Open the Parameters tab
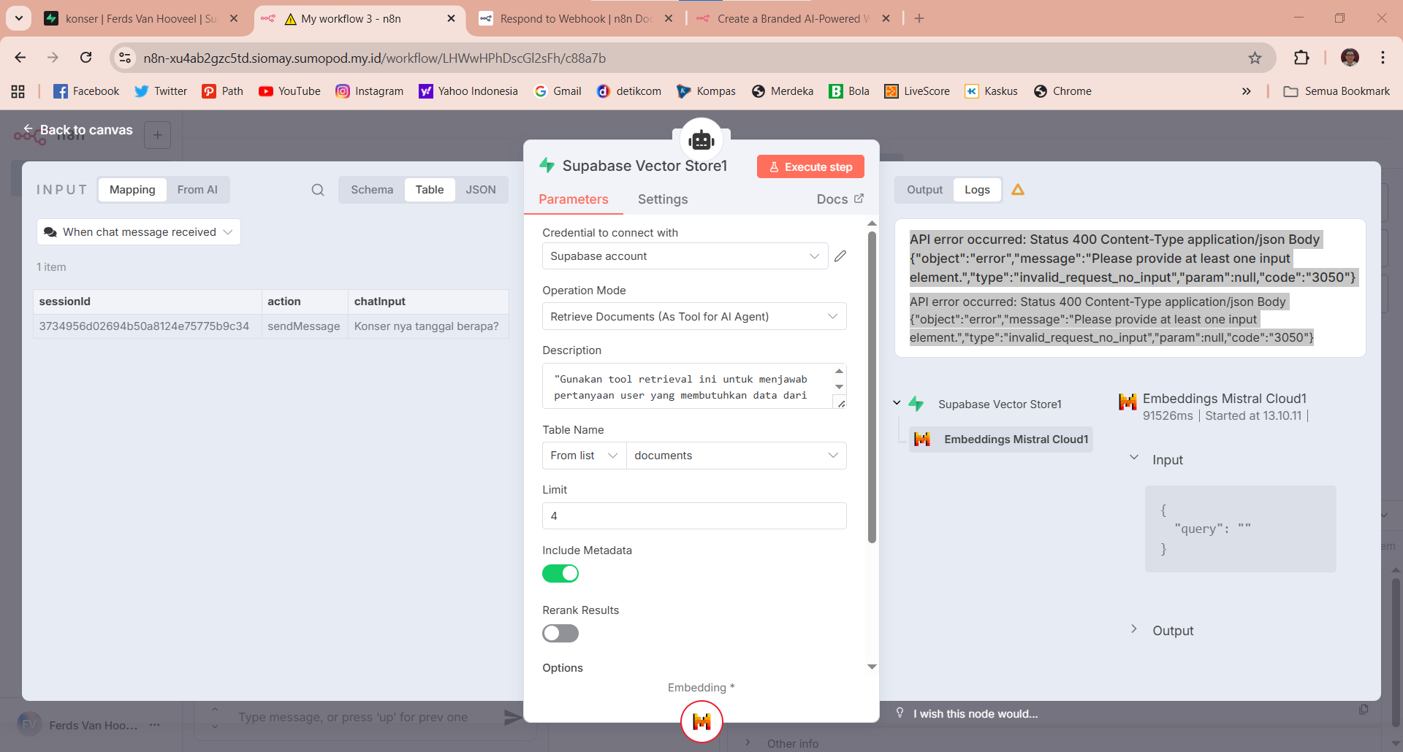 click(x=574, y=199)
